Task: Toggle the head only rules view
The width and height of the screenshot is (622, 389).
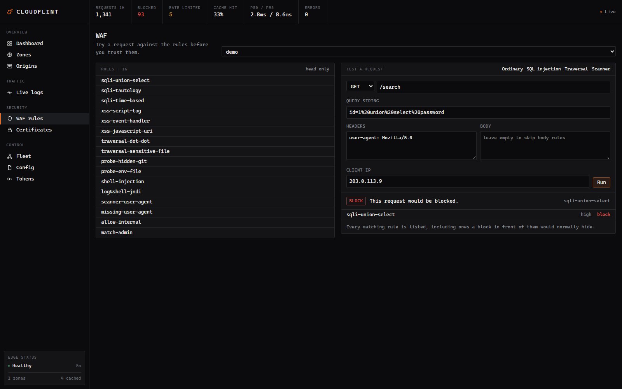Action: (x=317, y=69)
